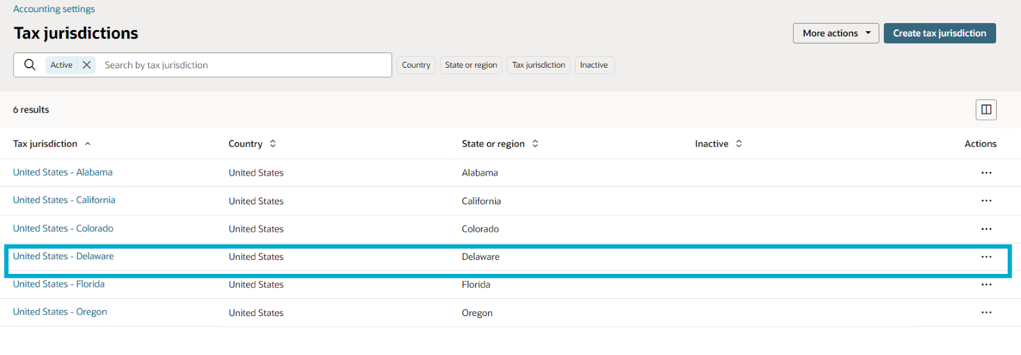Select the Country filter chip
The height and width of the screenshot is (355, 1021).
pos(416,65)
